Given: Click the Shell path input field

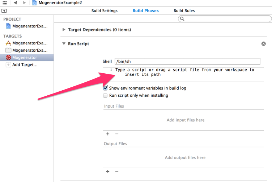Looking at the screenshot, I should pyautogui.click(x=187, y=61).
